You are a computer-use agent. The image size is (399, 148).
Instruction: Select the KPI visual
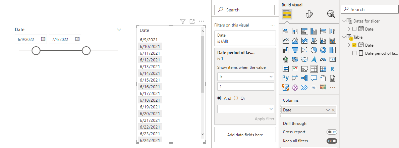295,69
